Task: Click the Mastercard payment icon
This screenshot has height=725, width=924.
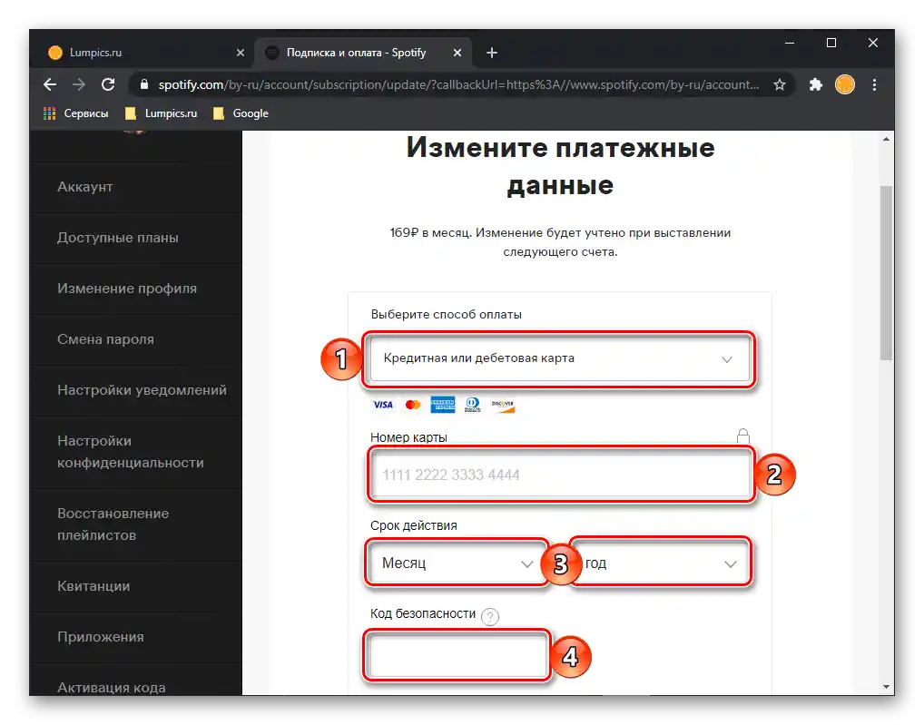Action: (x=413, y=404)
